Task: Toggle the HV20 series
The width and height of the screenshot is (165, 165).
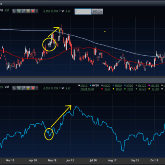Action: click(95, 85)
